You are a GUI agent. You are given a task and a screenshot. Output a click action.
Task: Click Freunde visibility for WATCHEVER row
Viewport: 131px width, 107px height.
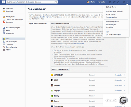[x=92, y=75]
